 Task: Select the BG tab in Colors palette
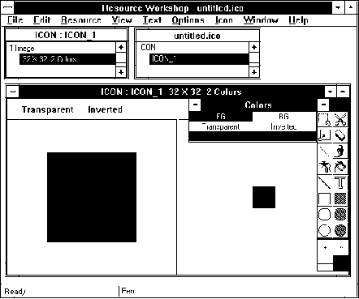point(283,117)
